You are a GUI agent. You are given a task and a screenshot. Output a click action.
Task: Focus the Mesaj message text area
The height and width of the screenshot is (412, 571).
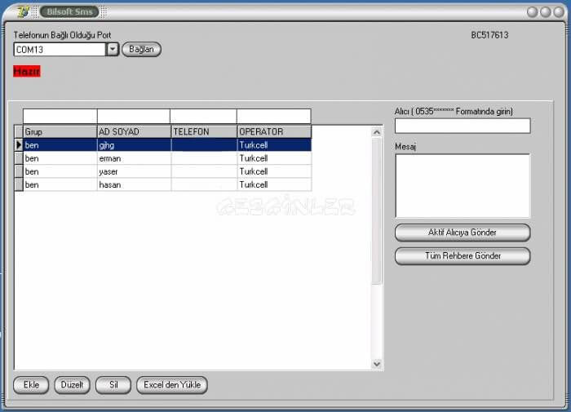462,185
